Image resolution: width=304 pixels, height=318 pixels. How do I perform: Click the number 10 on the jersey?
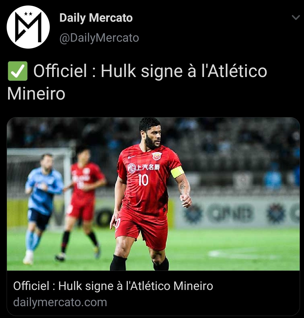pos(143,180)
